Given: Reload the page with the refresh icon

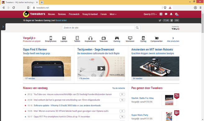Looking at the screenshot, I should [14, 8].
